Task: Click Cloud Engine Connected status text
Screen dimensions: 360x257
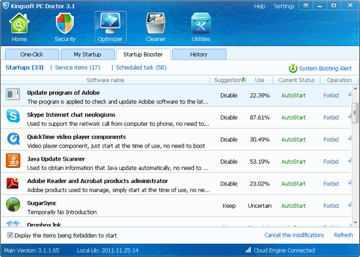Action: click(x=284, y=250)
